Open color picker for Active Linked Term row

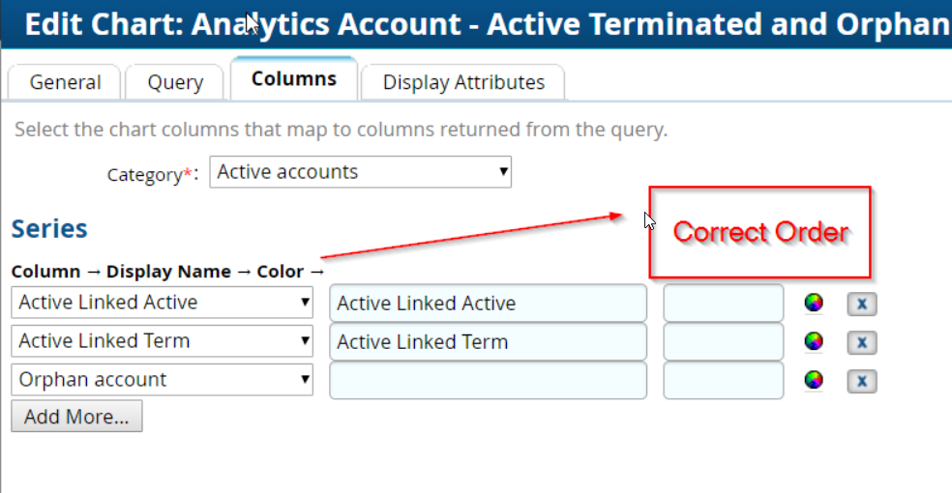[x=814, y=342]
